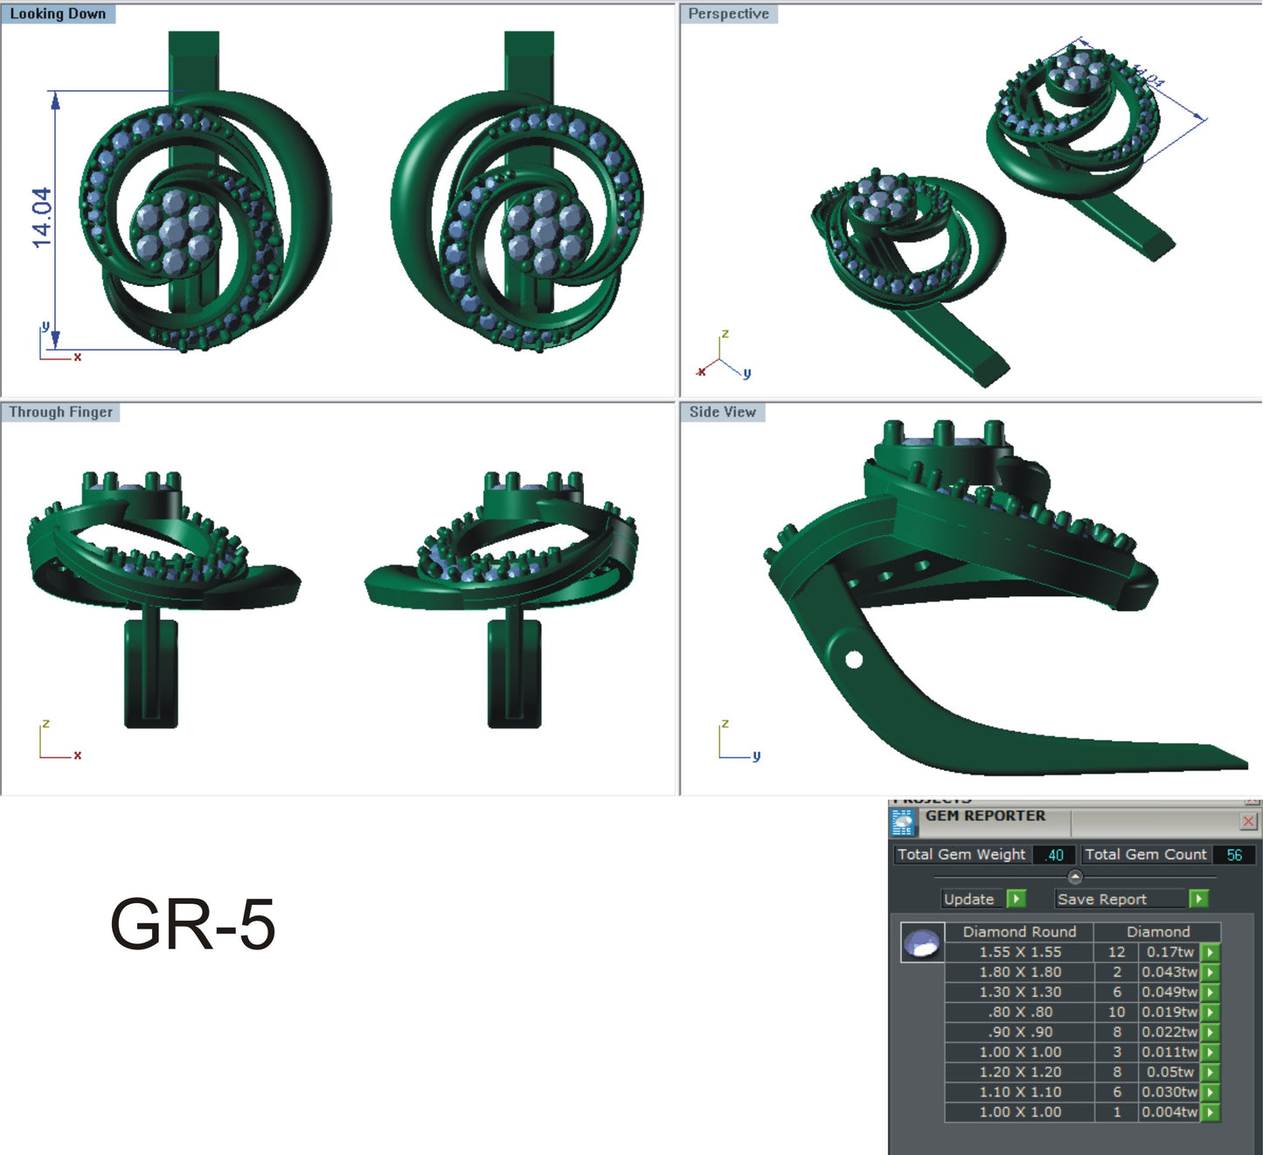
Task: Click the axis indicator in the Side View viewport
Action: click(725, 739)
